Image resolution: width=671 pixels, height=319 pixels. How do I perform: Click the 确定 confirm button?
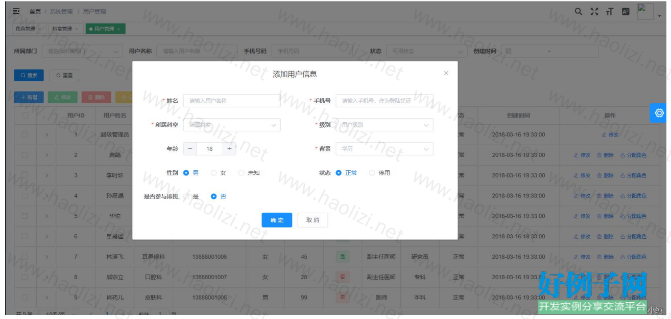point(277,220)
